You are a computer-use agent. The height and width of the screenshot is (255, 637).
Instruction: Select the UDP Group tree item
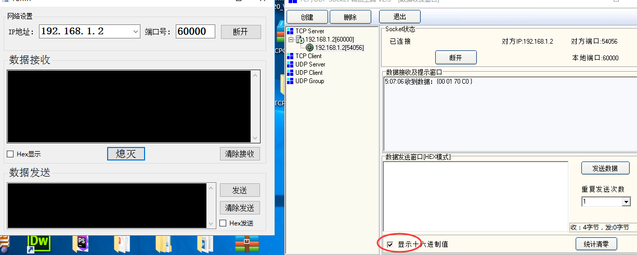tap(310, 81)
